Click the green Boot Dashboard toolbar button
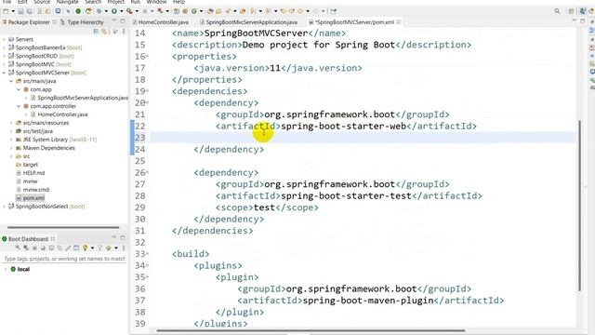The width and height of the screenshot is (595, 335). pyautogui.click(x=78, y=11)
